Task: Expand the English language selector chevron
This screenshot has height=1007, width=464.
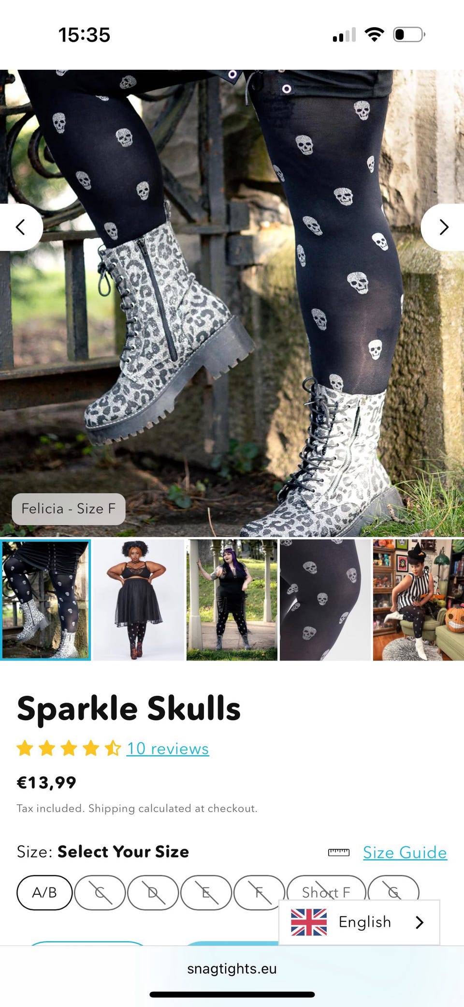Action: 420,922
